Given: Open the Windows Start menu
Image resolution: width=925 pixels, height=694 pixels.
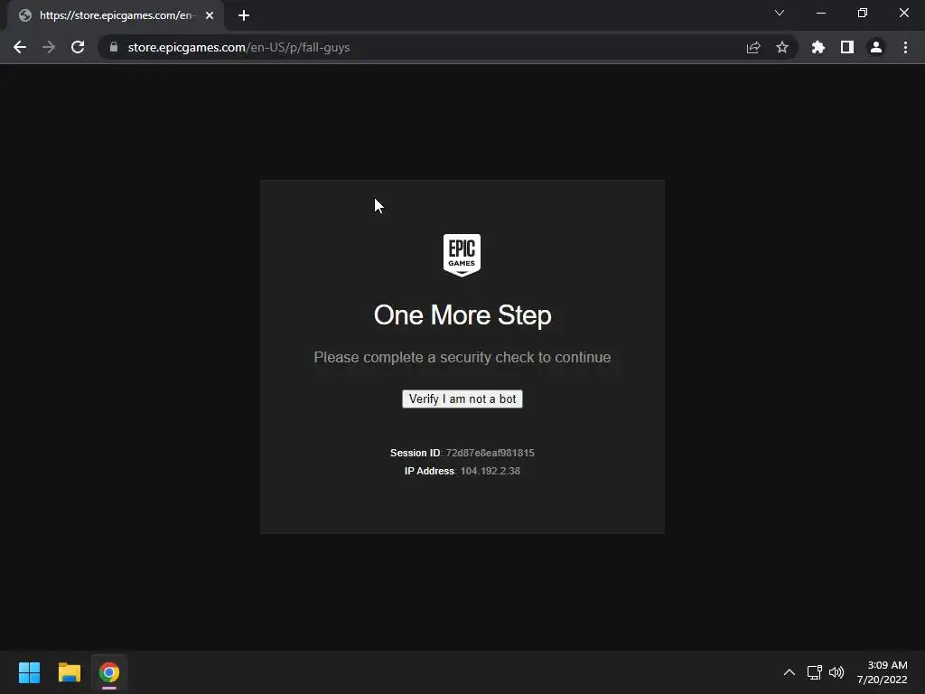Looking at the screenshot, I should click(29, 672).
